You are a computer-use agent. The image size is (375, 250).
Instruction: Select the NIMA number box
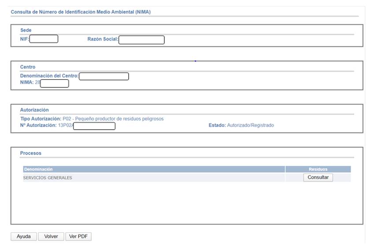tap(54, 83)
